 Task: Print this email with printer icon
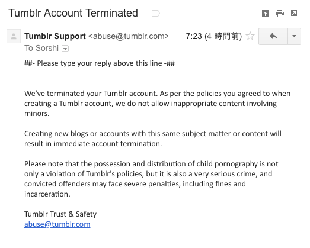pos(280,14)
